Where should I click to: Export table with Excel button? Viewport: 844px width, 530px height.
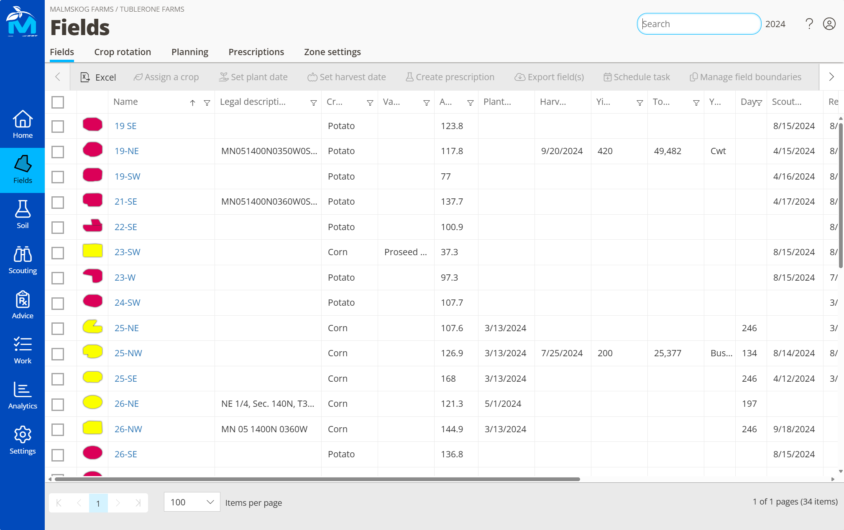98,77
